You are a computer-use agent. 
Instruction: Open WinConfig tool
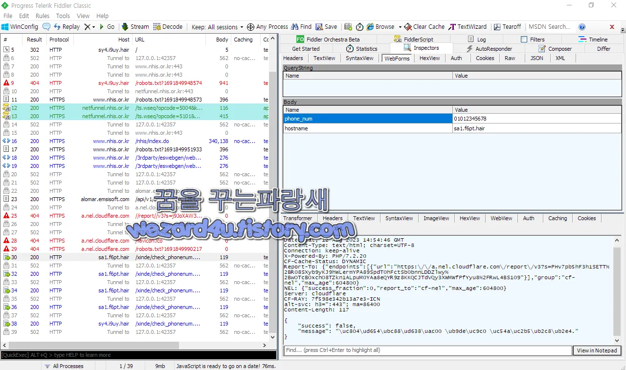click(20, 27)
